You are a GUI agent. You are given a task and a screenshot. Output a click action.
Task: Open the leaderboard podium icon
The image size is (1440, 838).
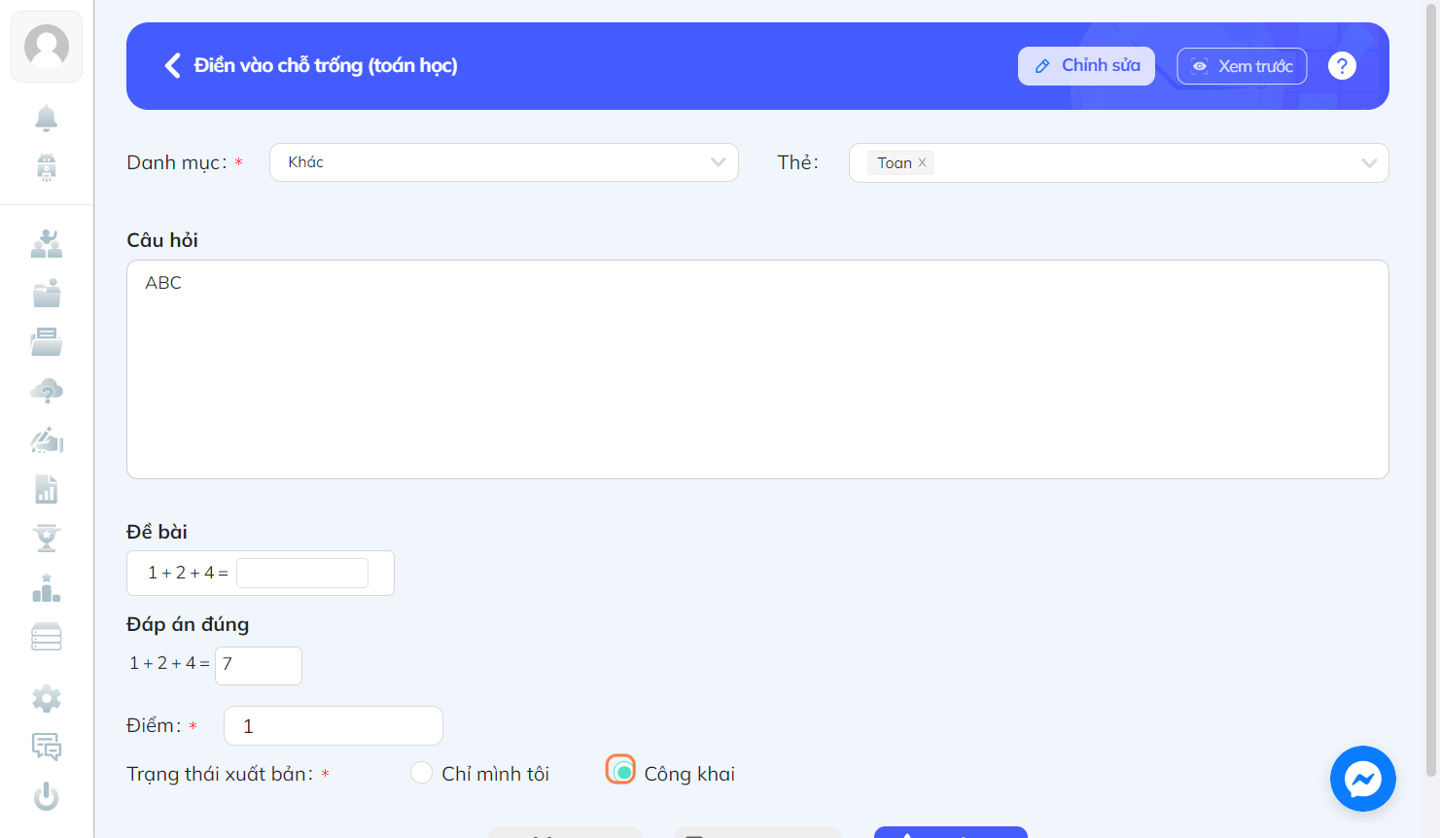click(x=47, y=587)
